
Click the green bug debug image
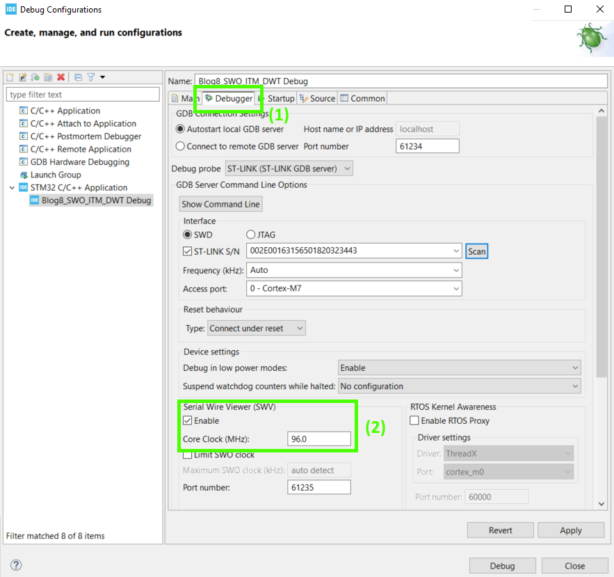pyautogui.click(x=592, y=38)
